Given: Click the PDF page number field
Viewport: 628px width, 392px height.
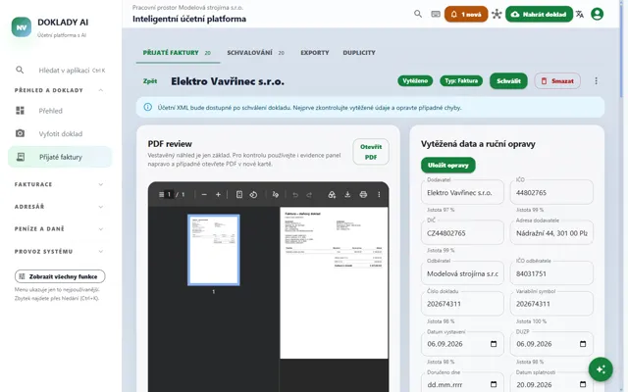Looking at the screenshot, I should (x=169, y=194).
